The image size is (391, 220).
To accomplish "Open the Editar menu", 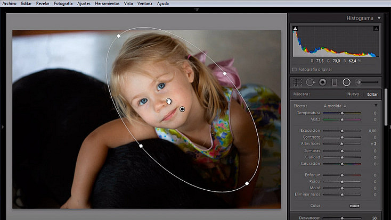I will [26, 4].
